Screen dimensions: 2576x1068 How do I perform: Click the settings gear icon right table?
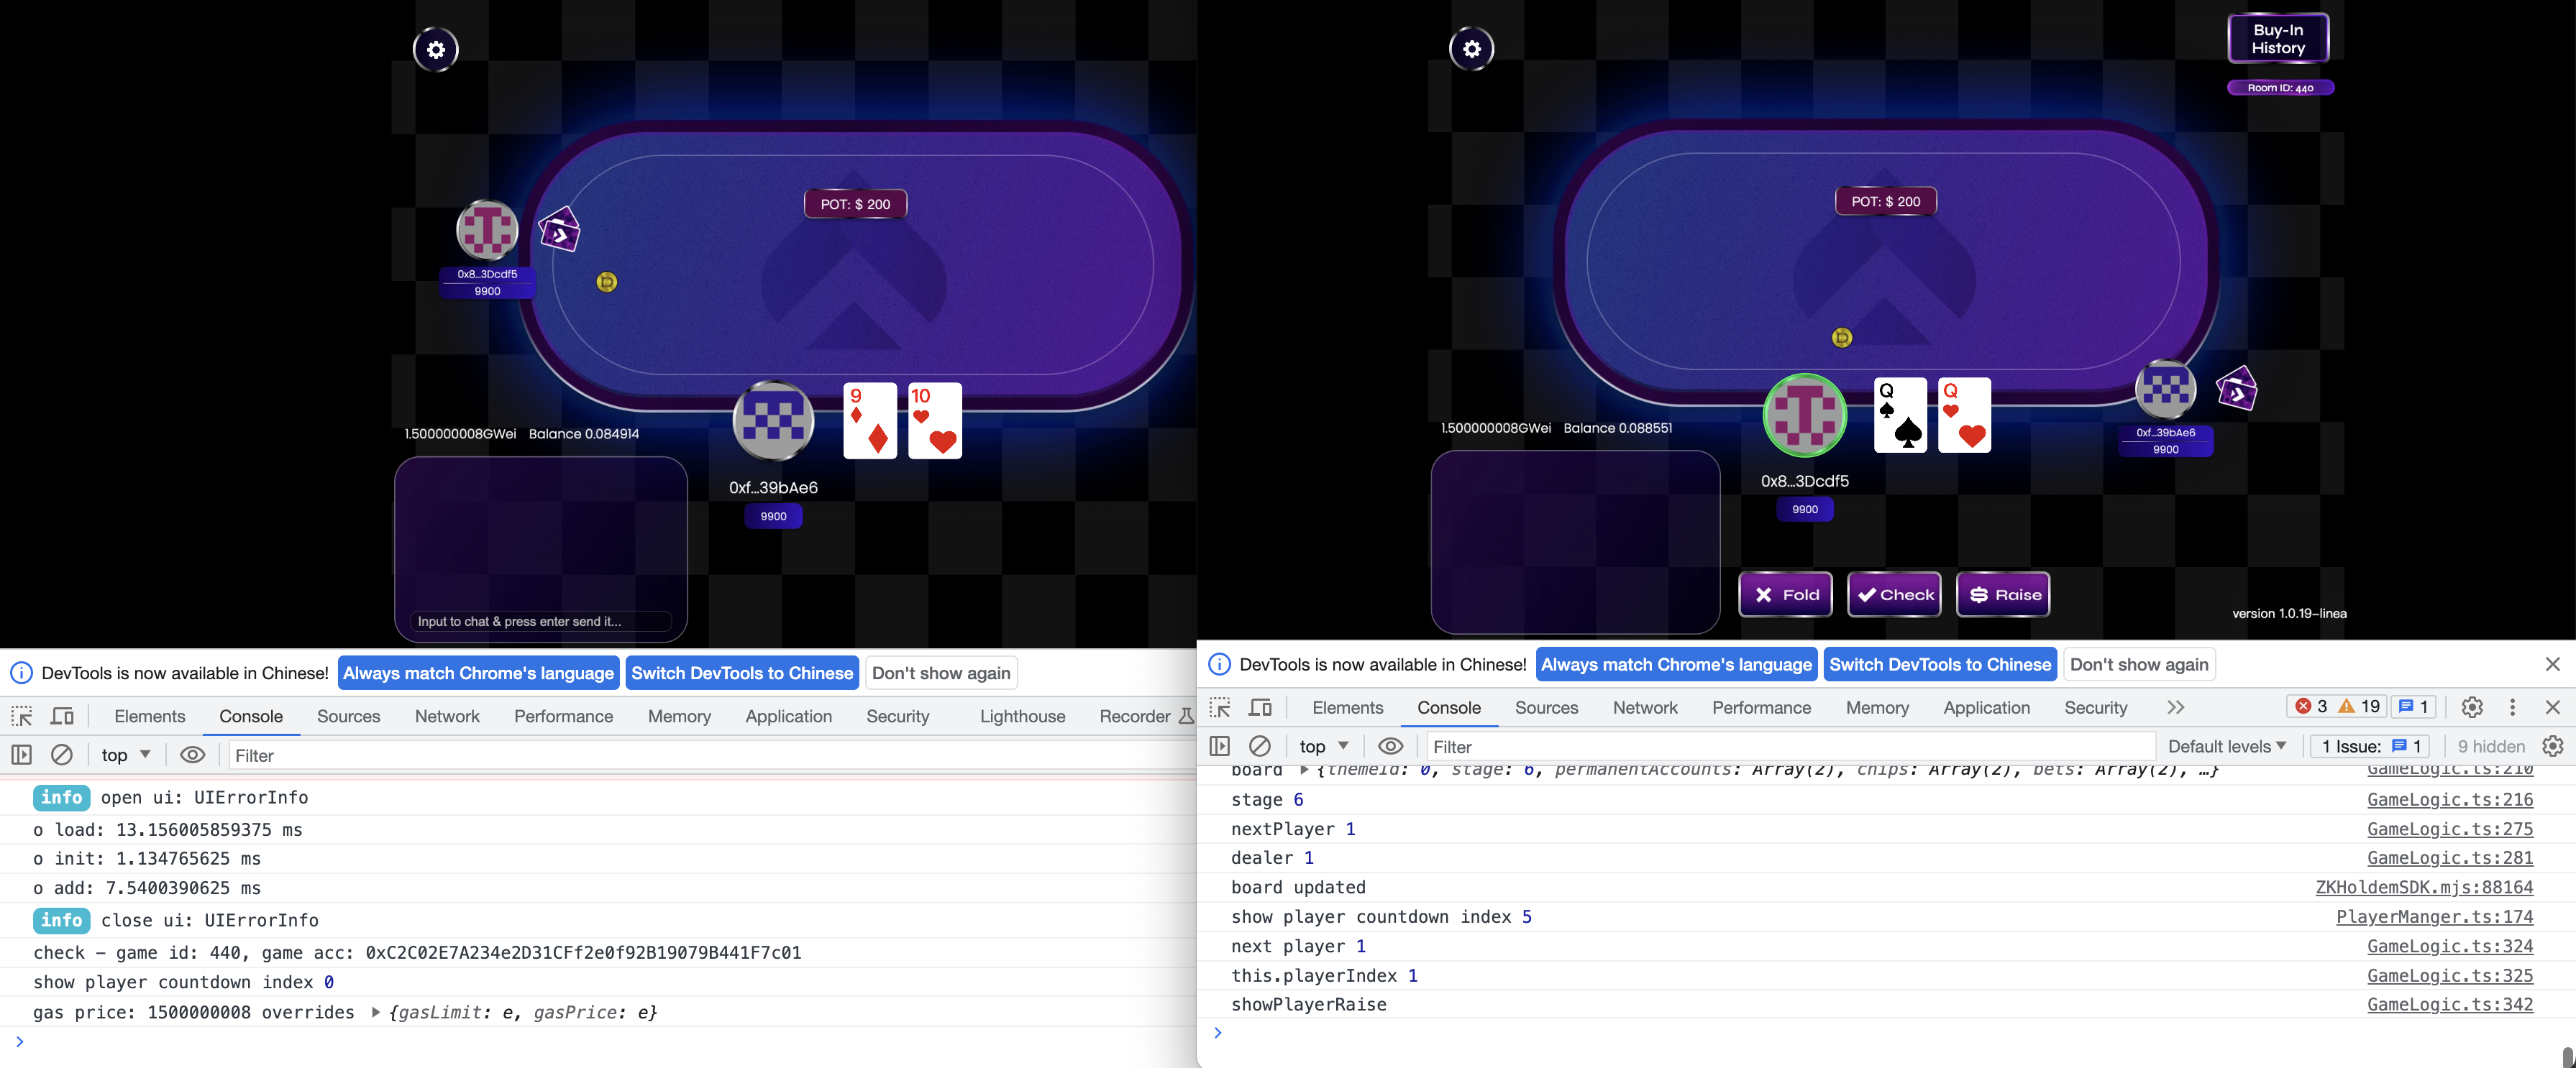[x=1472, y=47]
